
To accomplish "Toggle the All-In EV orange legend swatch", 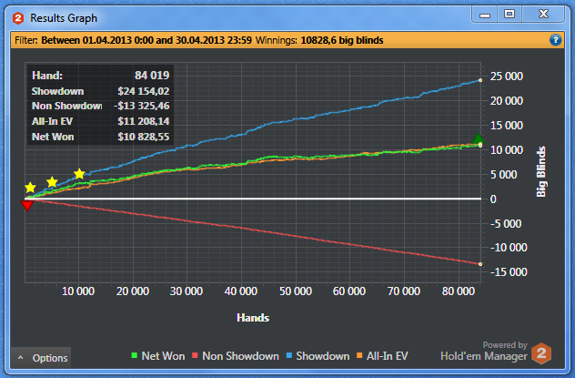I will (x=359, y=355).
